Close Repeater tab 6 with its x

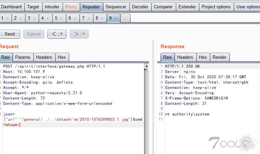pyautogui.click(x=75, y=19)
